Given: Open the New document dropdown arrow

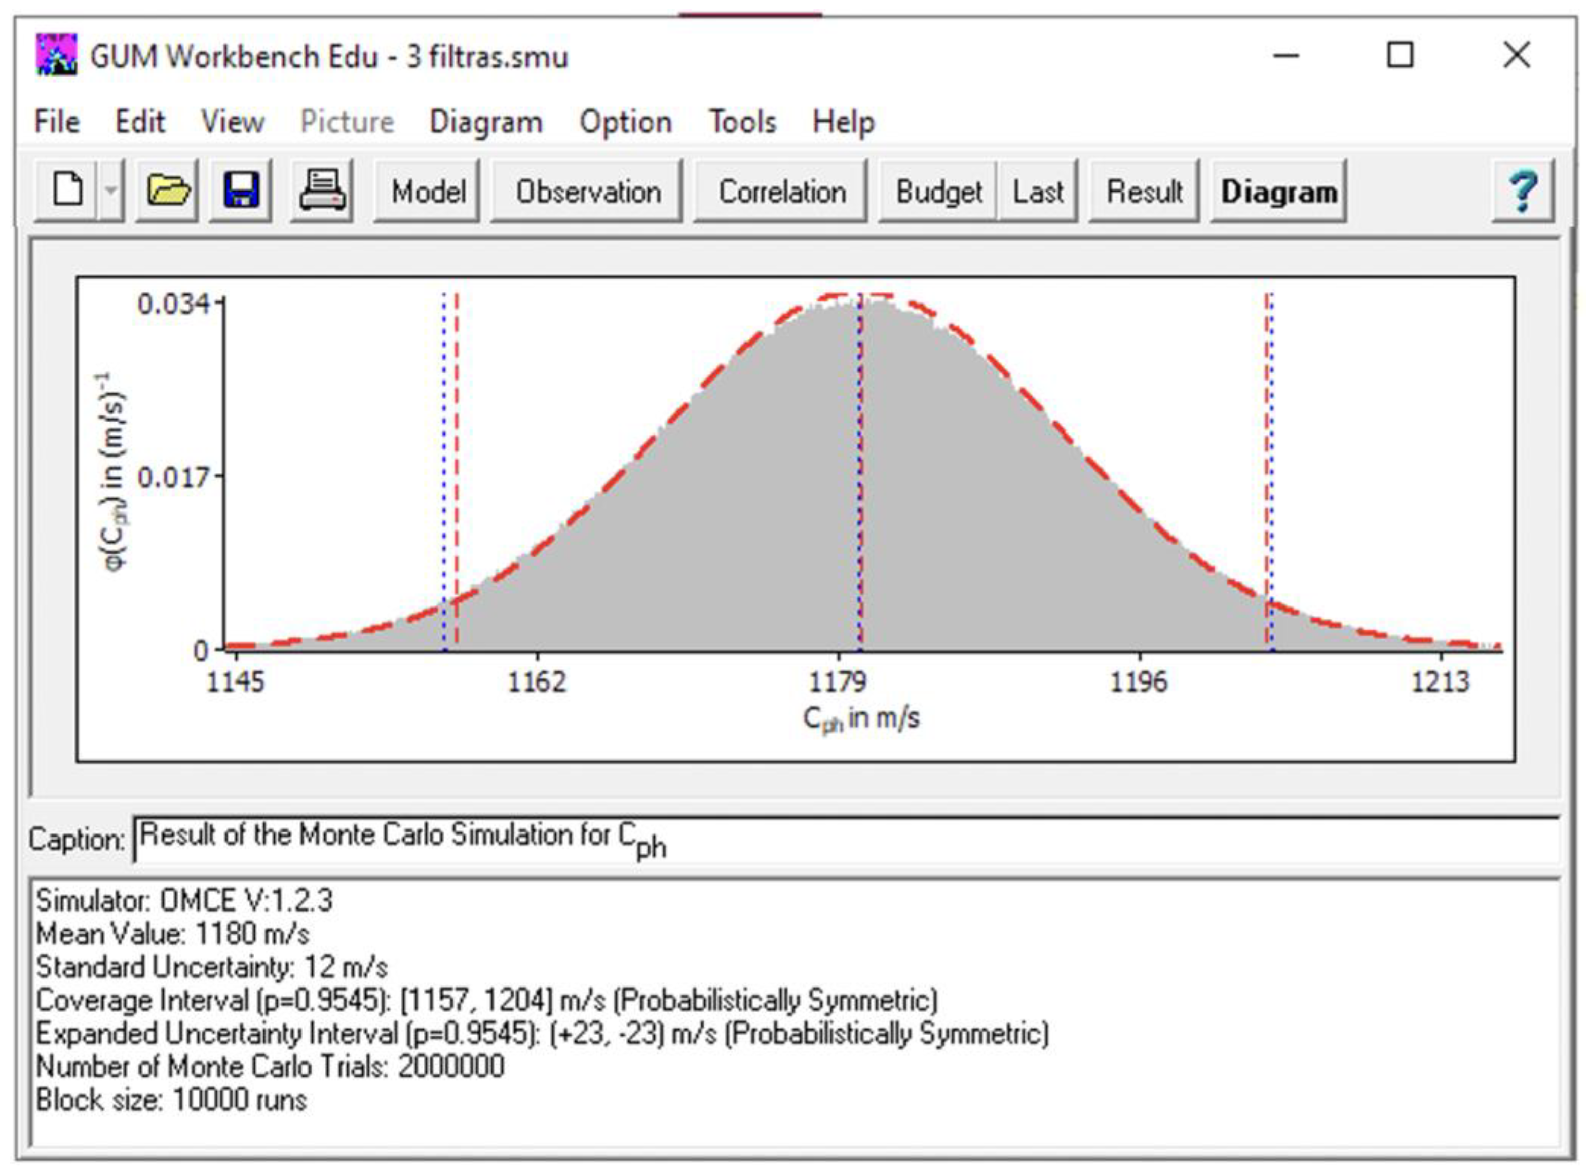Looking at the screenshot, I should coord(111,191).
